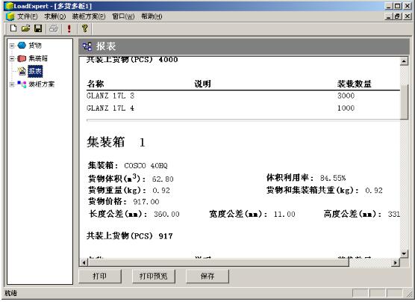Open the 求解(O) menu
Screen dimensions: 415x302
[54, 16]
